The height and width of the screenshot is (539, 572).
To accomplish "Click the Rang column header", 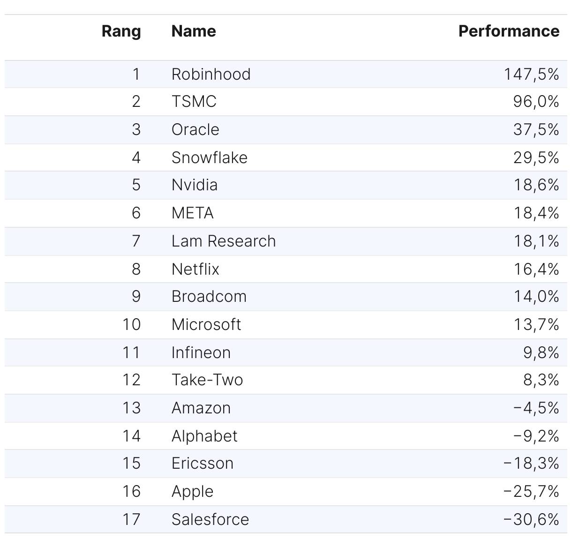I will coord(121,31).
